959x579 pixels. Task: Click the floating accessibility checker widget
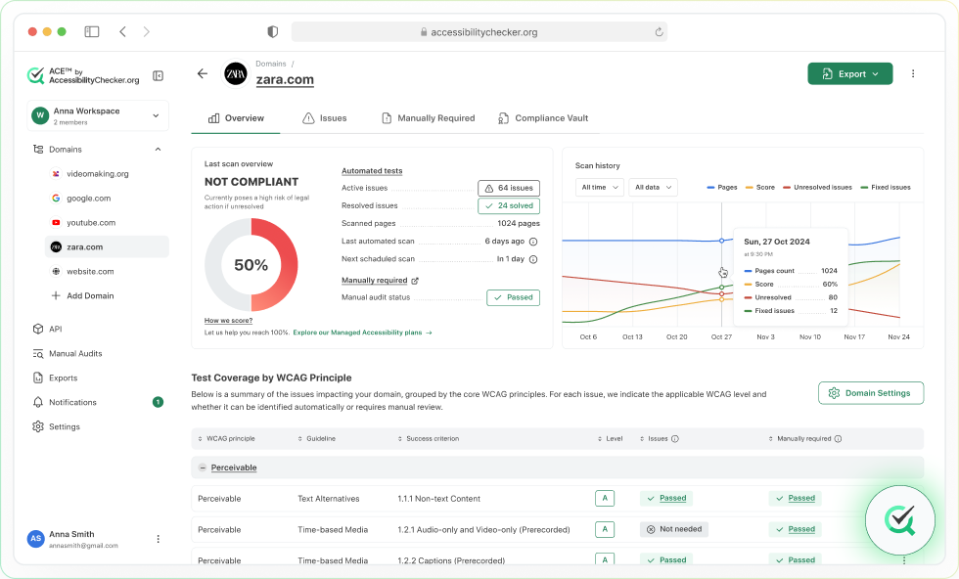pyautogui.click(x=899, y=520)
